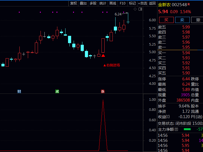Click the 标记 mark button
Image resolution: width=203 pixels, height=152 pixels.
pos(132,3)
